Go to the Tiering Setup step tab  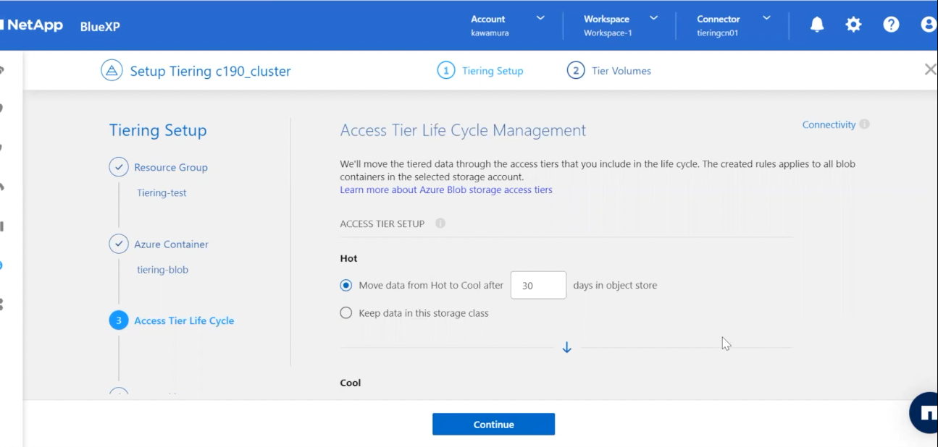480,71
